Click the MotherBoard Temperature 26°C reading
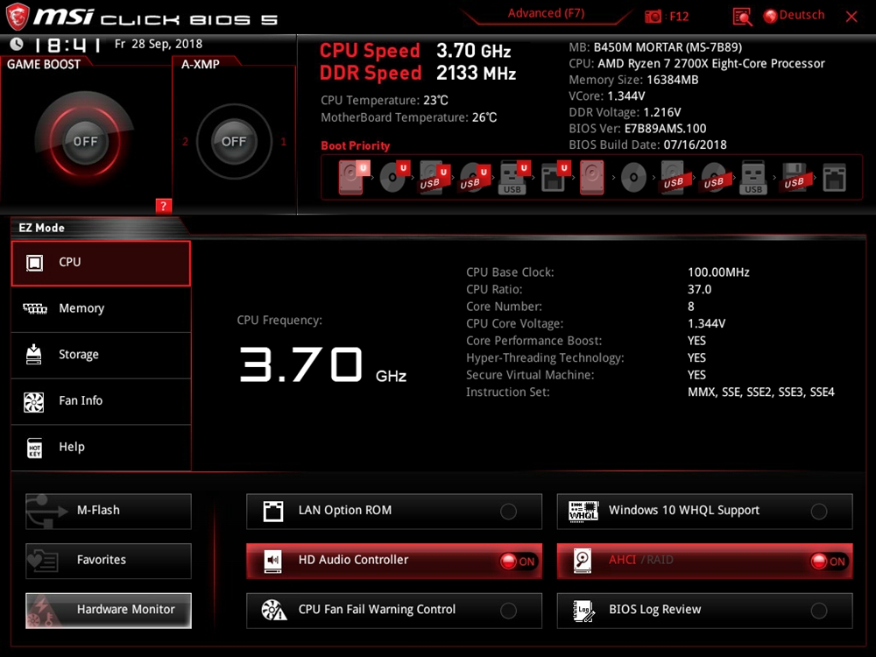The width and height of the screenshot is (876, 657). pyautogui.click(x=408, y=117)
